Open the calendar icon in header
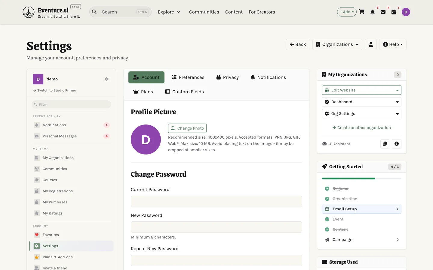Viewport: 433px width, 270px height. tap(394, 12)
